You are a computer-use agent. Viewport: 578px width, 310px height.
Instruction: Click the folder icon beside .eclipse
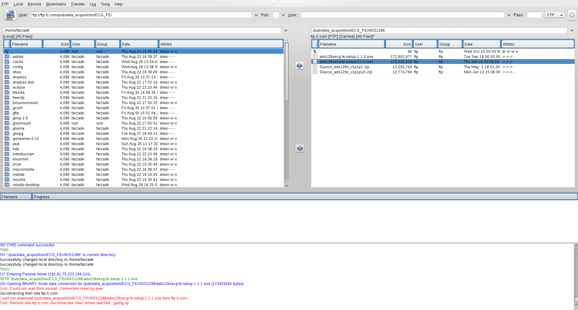[7, 87]
